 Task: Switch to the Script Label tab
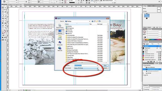pos(146,63)
